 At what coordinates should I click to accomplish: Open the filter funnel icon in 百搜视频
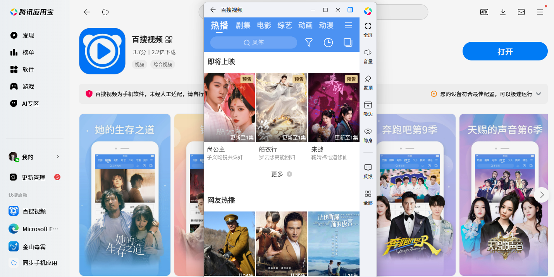(x=309, y=43)
